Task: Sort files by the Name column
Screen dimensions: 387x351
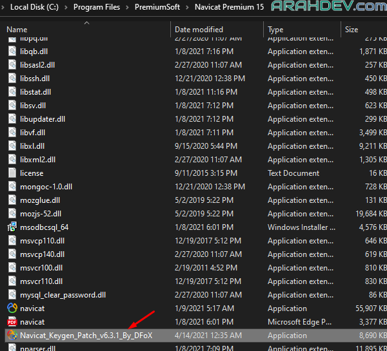Action: pos(17,30)
